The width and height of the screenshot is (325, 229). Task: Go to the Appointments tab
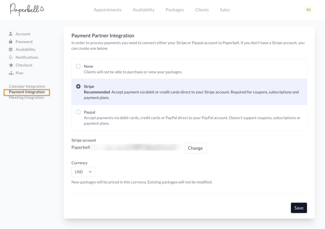point(108,10)
